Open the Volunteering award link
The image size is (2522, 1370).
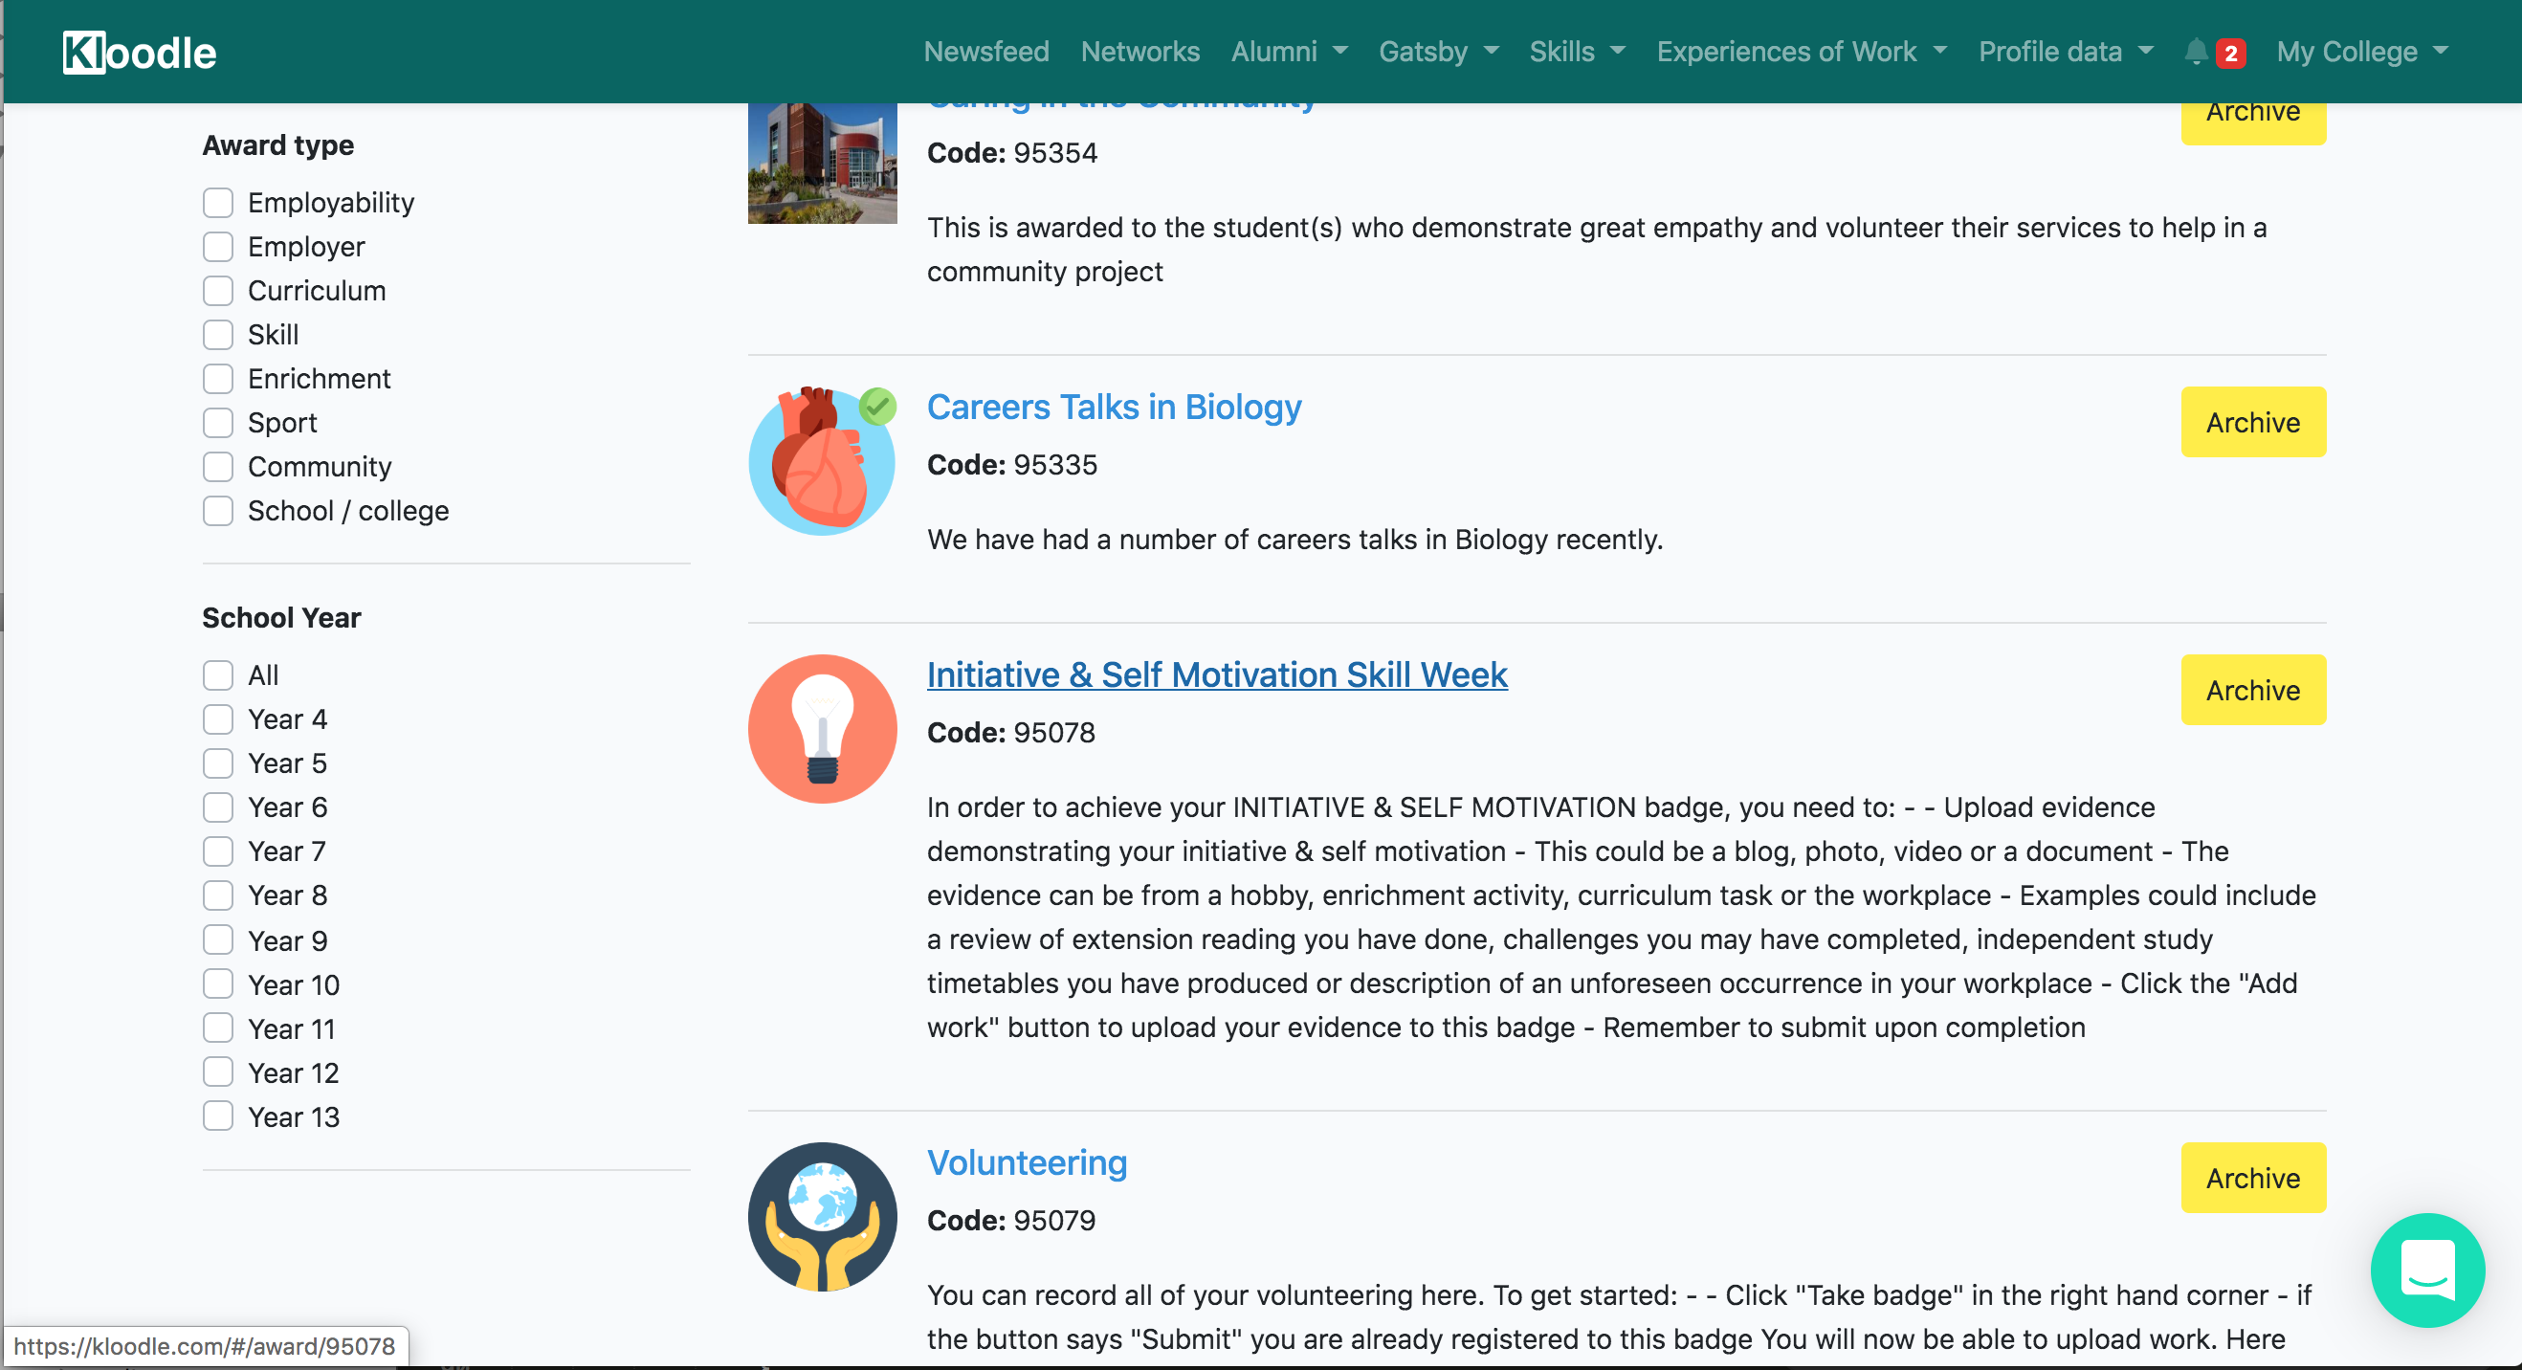pyautogui.click(x=1027, y=1162)
